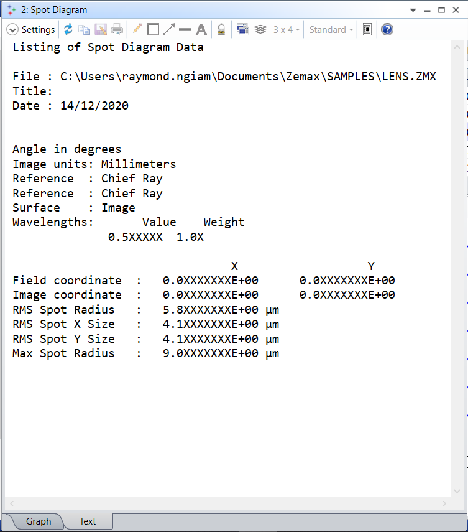Viewport: 468px width, 532px height.
Task: Select the text annotation tool
Action: click(x=201, y=30)
